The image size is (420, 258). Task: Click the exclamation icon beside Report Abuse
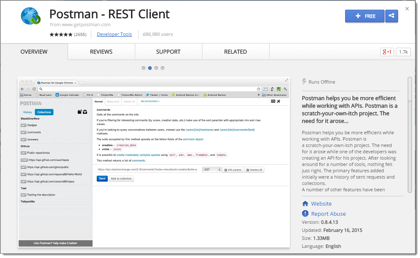tap(305, 214)
